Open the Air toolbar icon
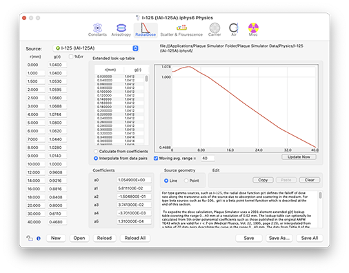This screenshot has width=349, height=273. coord(234,30)
